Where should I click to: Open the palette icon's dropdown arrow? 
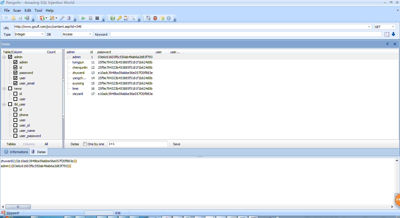56,18
